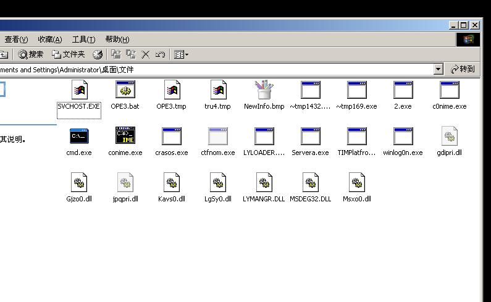Open the 工具(T) menu
The width and height of the screenshot is (491, 302).
[x=83, y=40]
